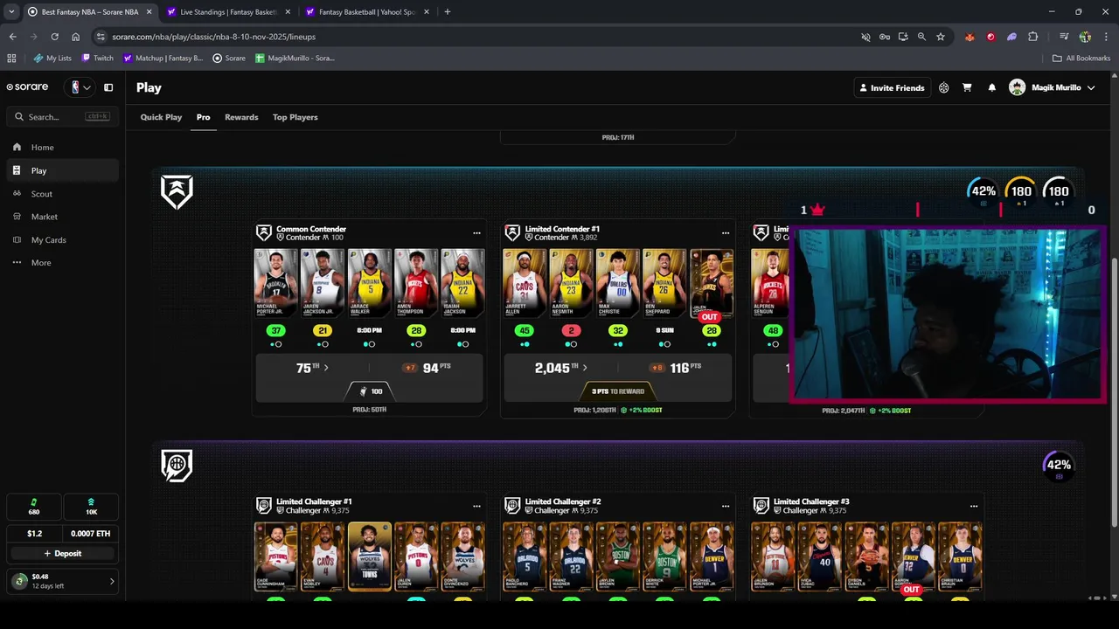This screenshot has height=629, width=1119.
Task: Click the Deposit button
Action: click(62, 553)
